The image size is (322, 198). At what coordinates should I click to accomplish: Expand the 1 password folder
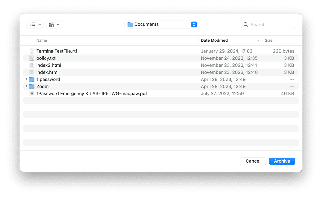pos(26,79)
